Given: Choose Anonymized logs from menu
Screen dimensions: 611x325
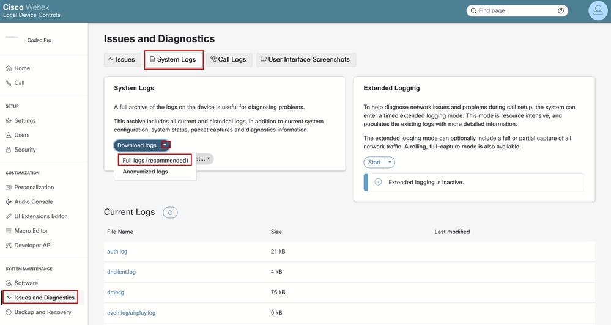Looking at the screenshot, I should pyautogui.click(x=145, y=172).
